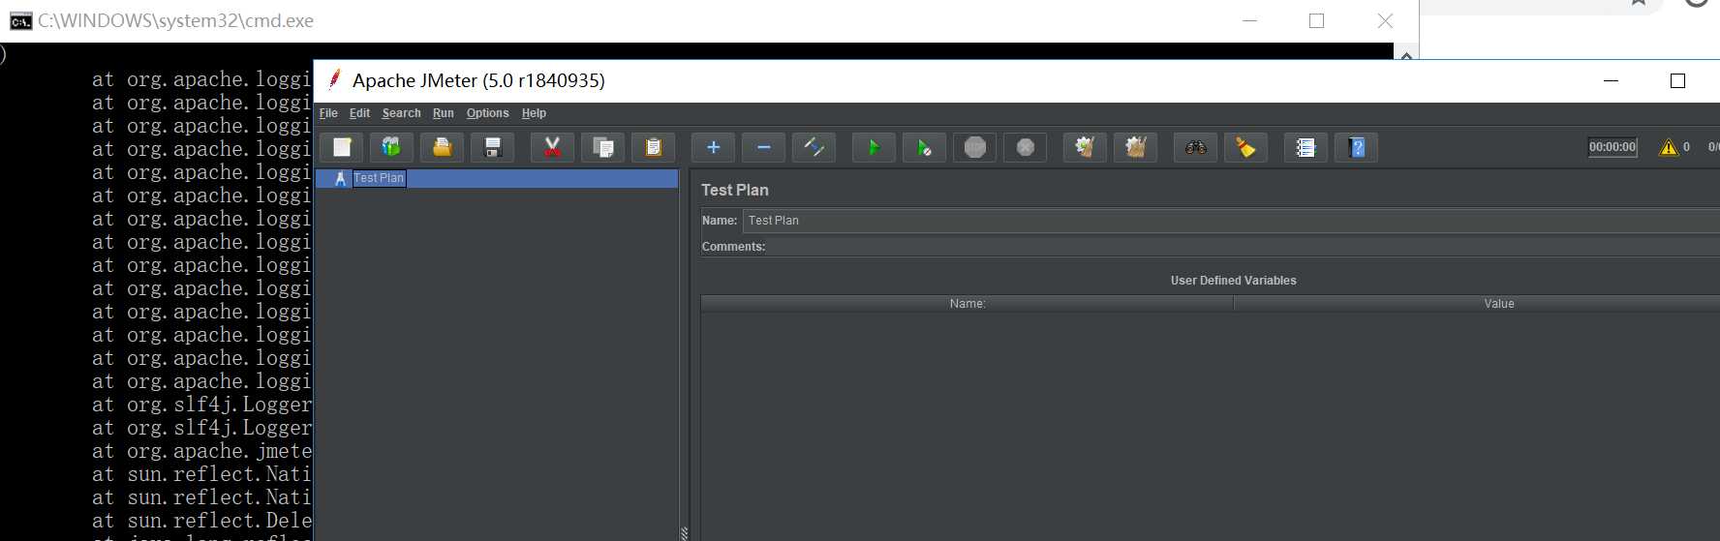Viewport: 1720px width, 541px height.
Task: Clear all results with double broom icon
Action: 1136,147
